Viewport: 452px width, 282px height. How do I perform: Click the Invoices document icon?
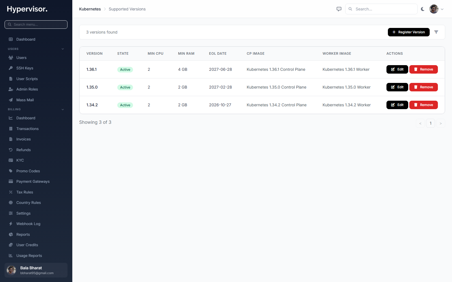11,139
